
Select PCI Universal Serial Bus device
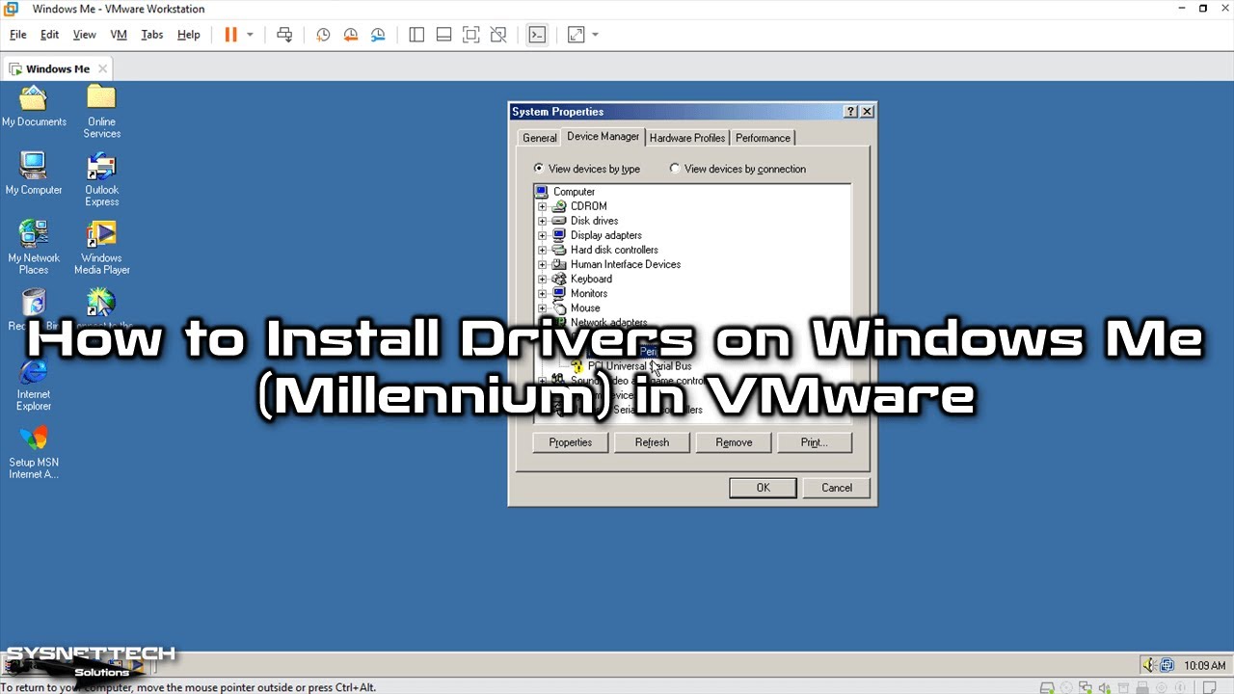(640, 366)
